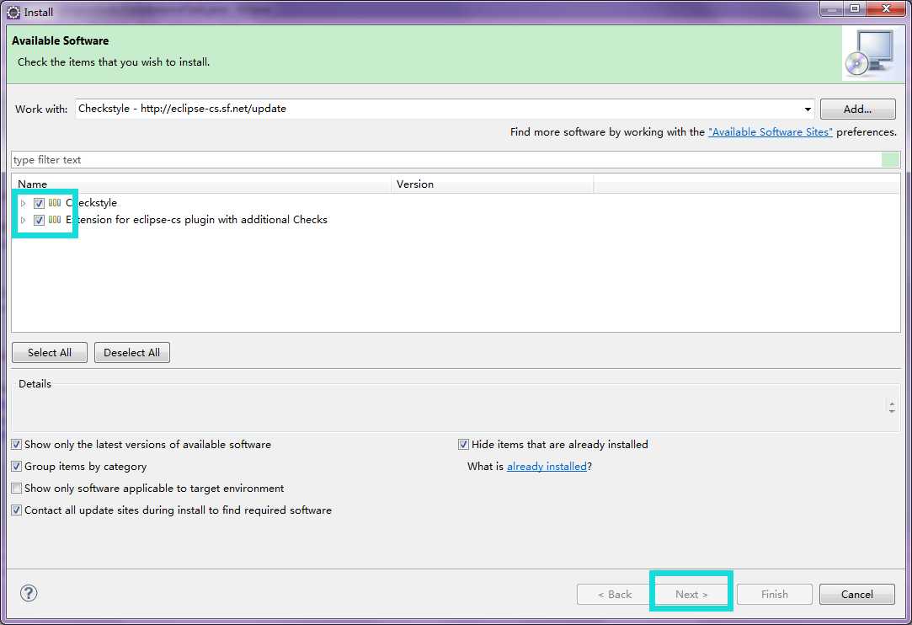Toggle Contact all update sites checkbox
Image resolution: width=912 pixels, height=625 pixels.
pos(16,510)
